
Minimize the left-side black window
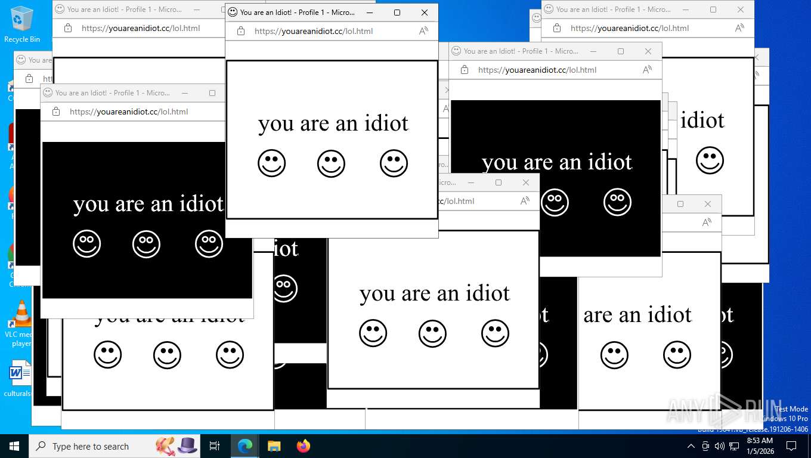click(185, 93)
